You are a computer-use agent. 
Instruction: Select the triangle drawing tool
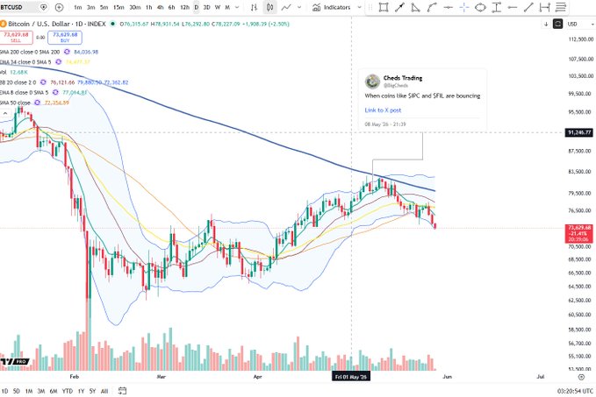tap(415, 7)
